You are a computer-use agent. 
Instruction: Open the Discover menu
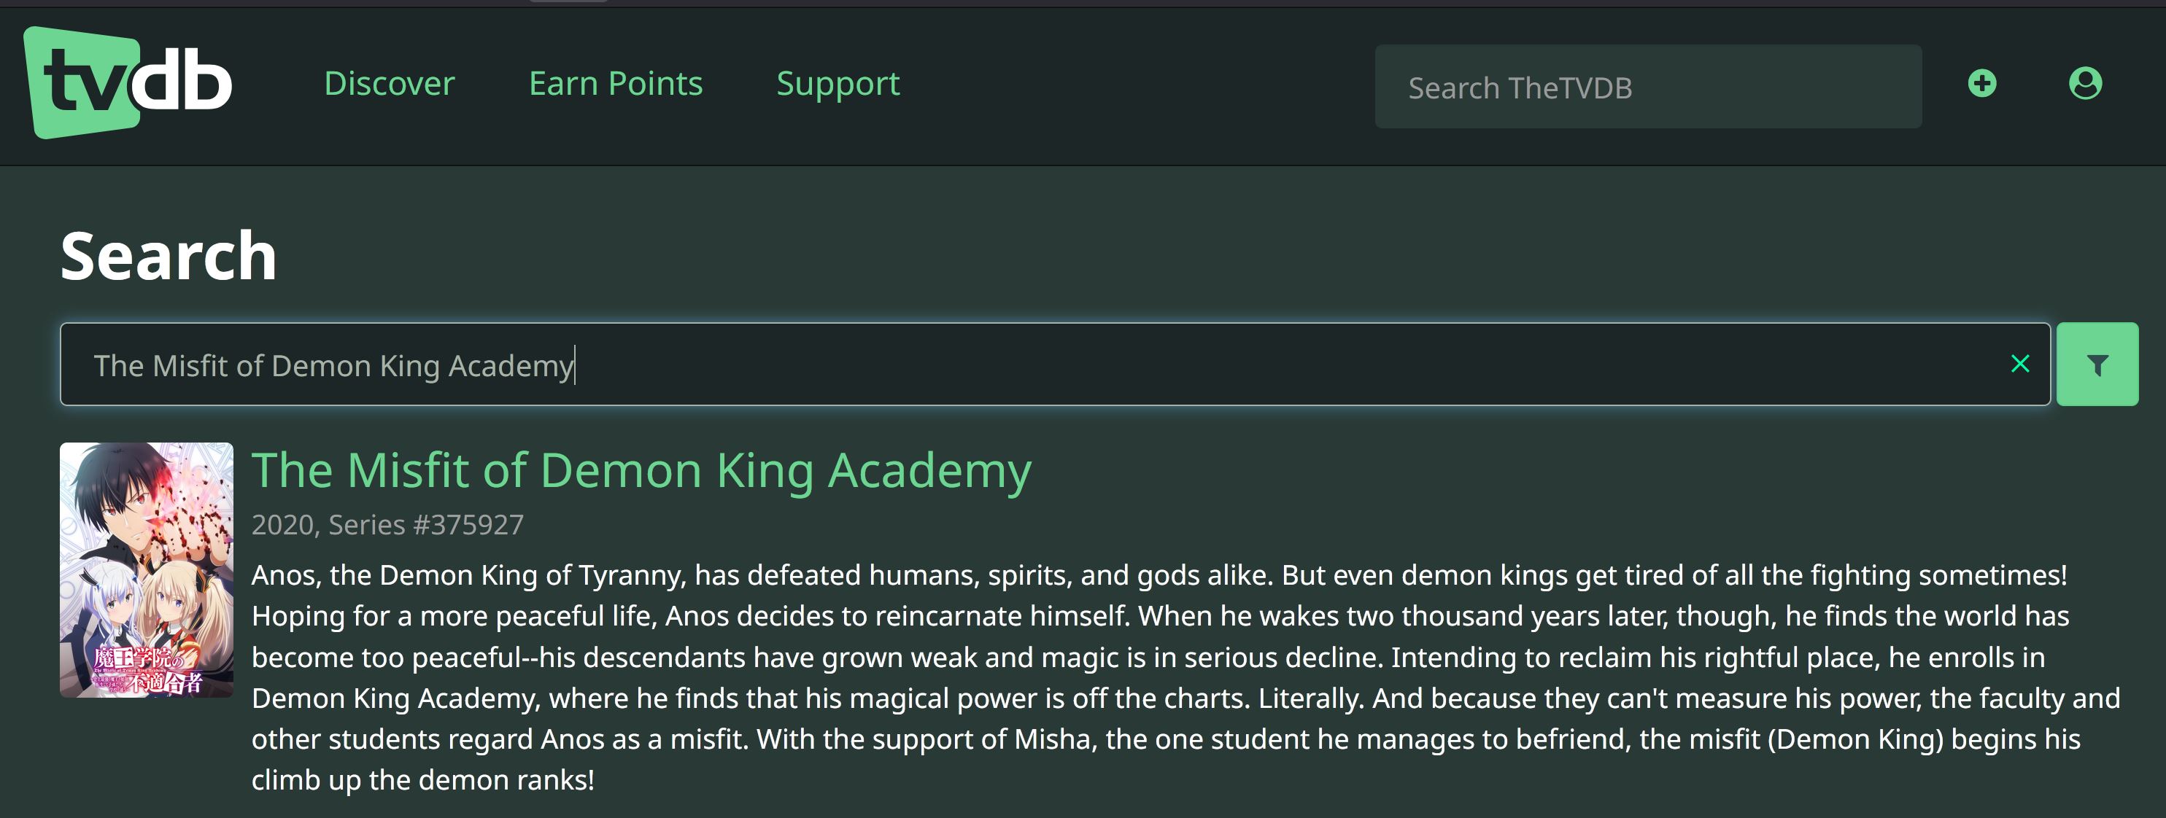coord(390,83)
